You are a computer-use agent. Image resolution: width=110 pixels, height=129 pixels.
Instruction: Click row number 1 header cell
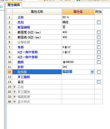coord(10,17)
